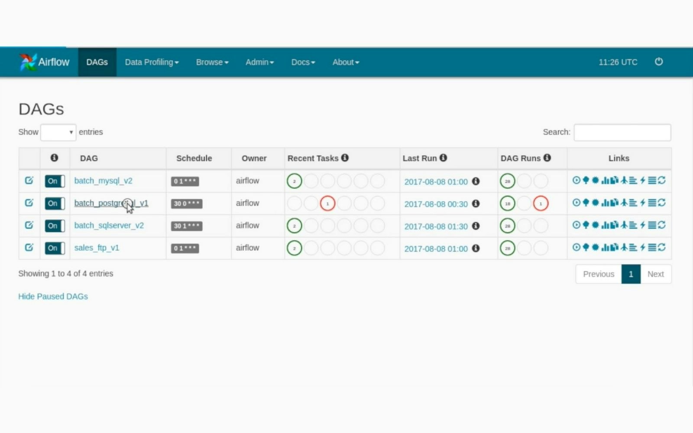This screenshot has height=433, width=693.
Task: Focus the Search input field
Action: [622, 132]
